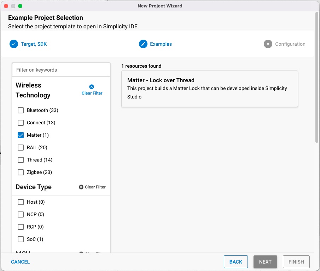320x271 pixels.
Task: Select the Thread (14) checkbox
Action: tap(21, 160)
